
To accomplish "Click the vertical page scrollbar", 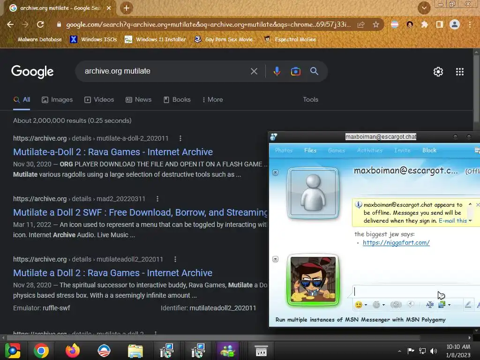I will click(476, 89).
